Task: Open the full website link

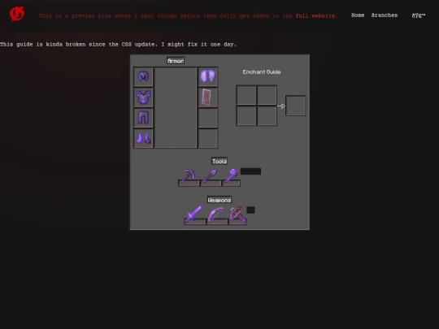Action: [315, 16]
